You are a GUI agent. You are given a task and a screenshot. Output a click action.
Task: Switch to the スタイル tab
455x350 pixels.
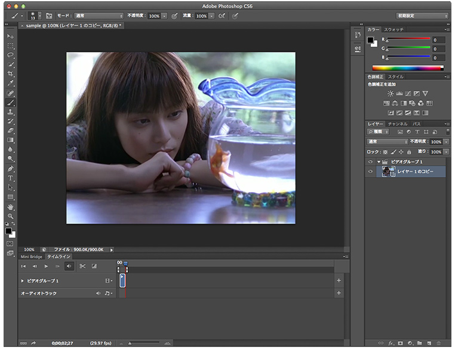[x=396, y=77]
